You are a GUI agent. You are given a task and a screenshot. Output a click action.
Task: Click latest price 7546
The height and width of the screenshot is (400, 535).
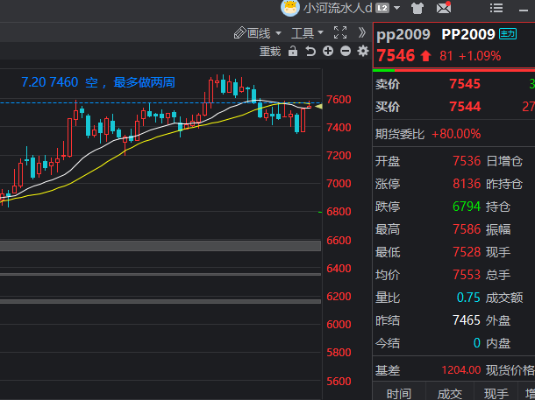pos(396,56)
